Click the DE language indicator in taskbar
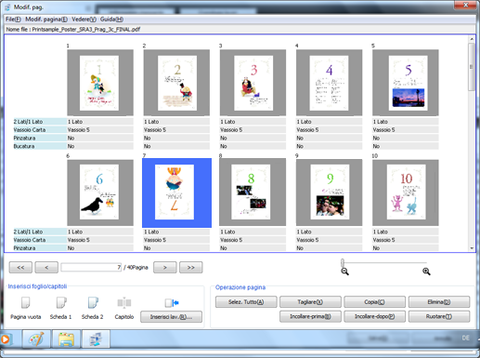480x358 pixels. pyautogui.click(x=465, y=338)
